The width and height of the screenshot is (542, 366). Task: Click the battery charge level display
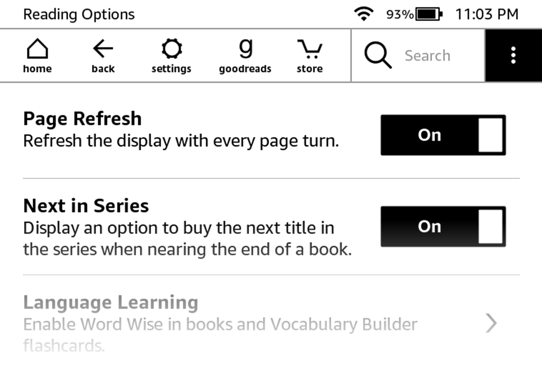pos(399,13)
